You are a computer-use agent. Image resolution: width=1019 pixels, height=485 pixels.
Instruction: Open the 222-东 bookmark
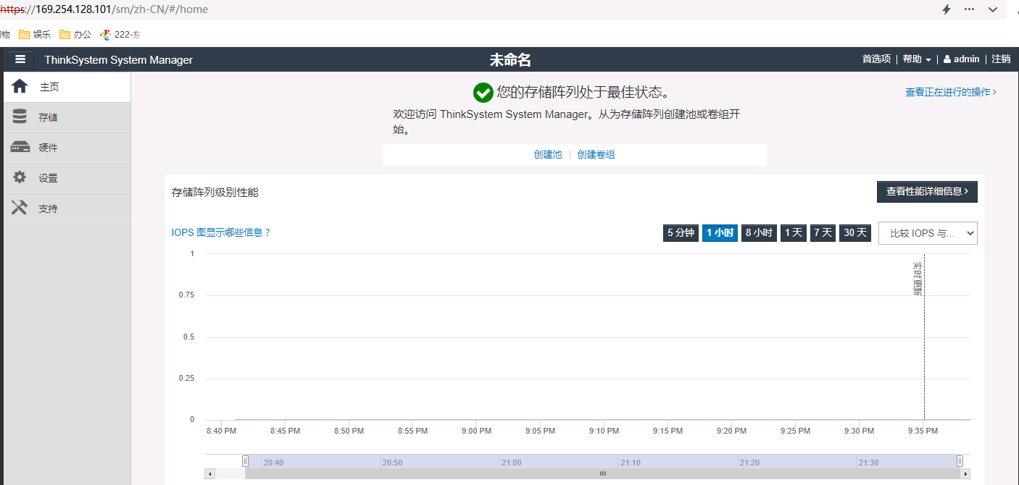[120, 34]
